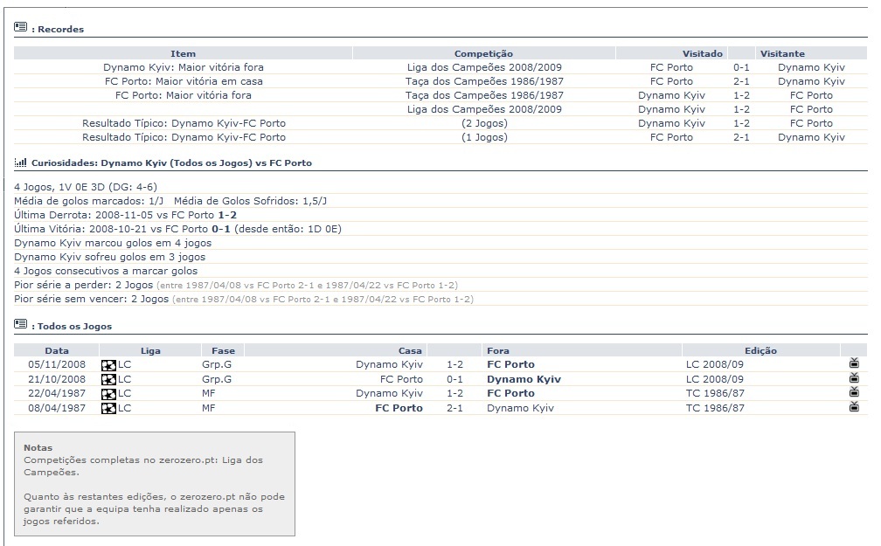Image resolution: width=881 pixels, height=546 pixels.
Task: Open the 0-1 score of the 21/10/2008 match
Action: (454, 379)
